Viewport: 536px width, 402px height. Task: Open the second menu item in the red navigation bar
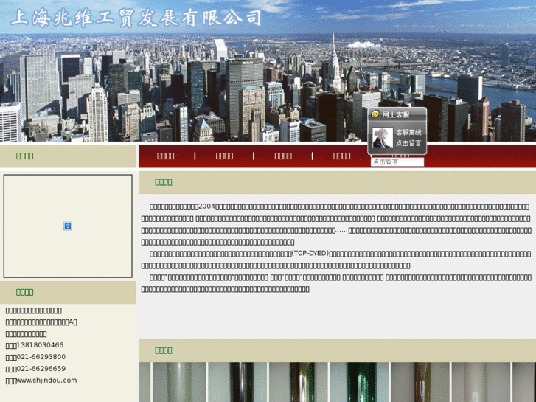[224, 156]
